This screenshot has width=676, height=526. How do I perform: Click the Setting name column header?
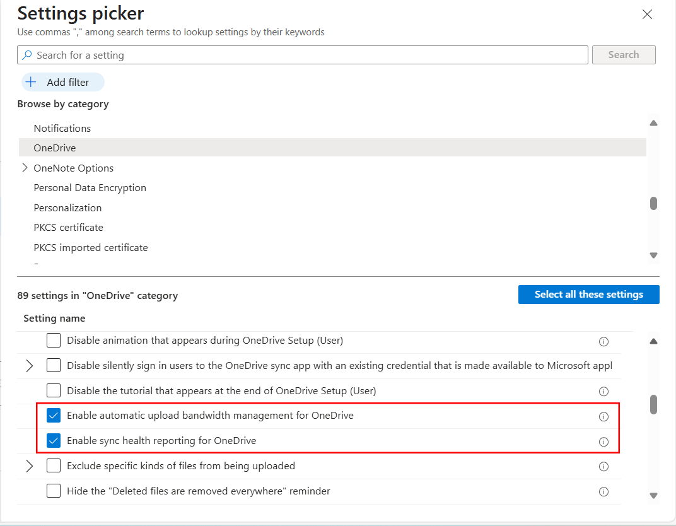tap(54, 319)
